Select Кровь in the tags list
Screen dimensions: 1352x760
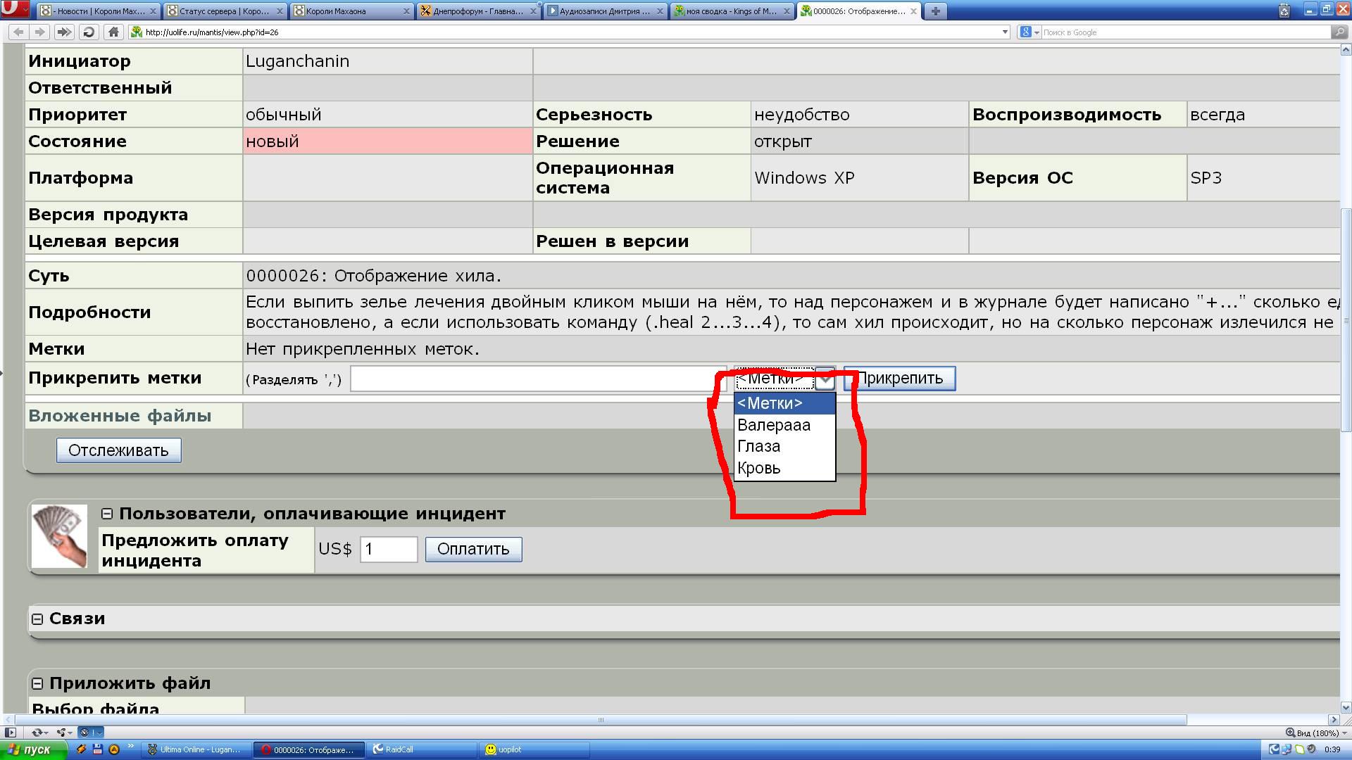[x=758, y=469]
